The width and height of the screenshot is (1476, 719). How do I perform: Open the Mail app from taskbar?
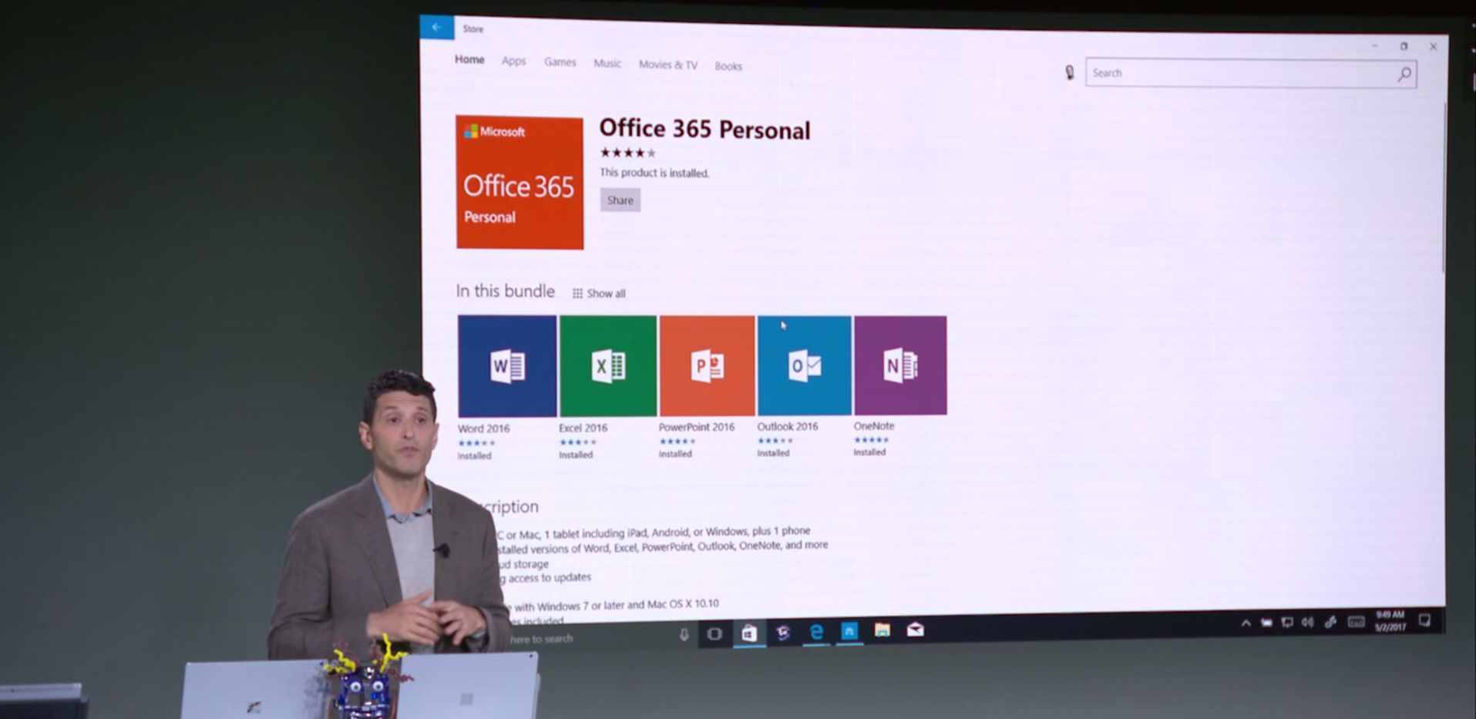point(915,630)
